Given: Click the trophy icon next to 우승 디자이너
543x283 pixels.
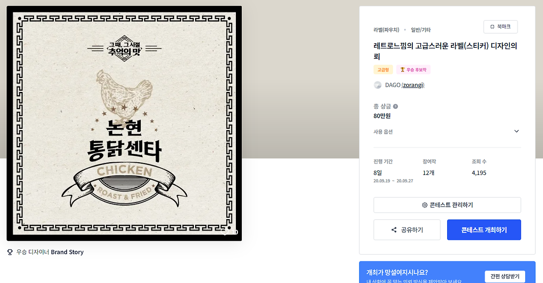Looking at the screenshot, I should click(x=10, y=252).
